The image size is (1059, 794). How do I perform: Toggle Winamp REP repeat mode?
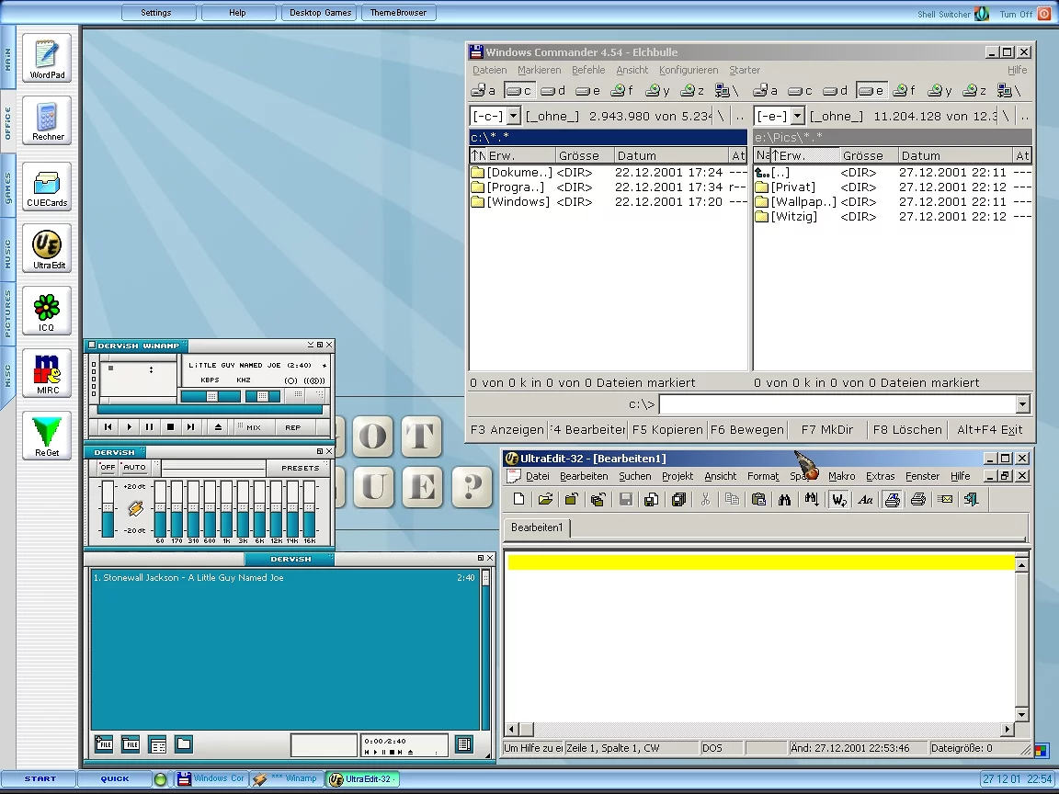point(292,427)
